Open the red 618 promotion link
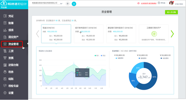Screen dimensions: 186x100 (149, 4)
